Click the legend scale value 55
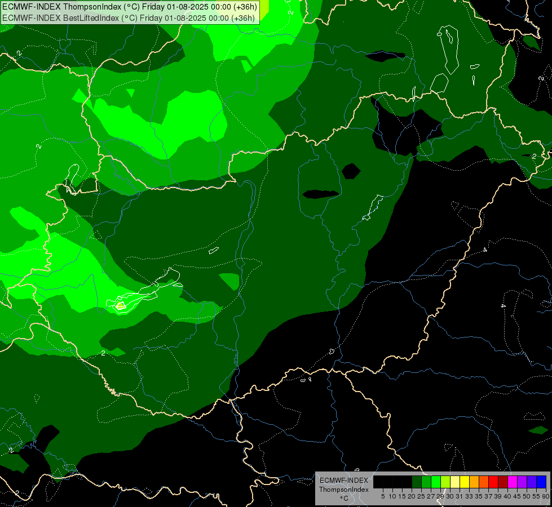 pos(536,496)
